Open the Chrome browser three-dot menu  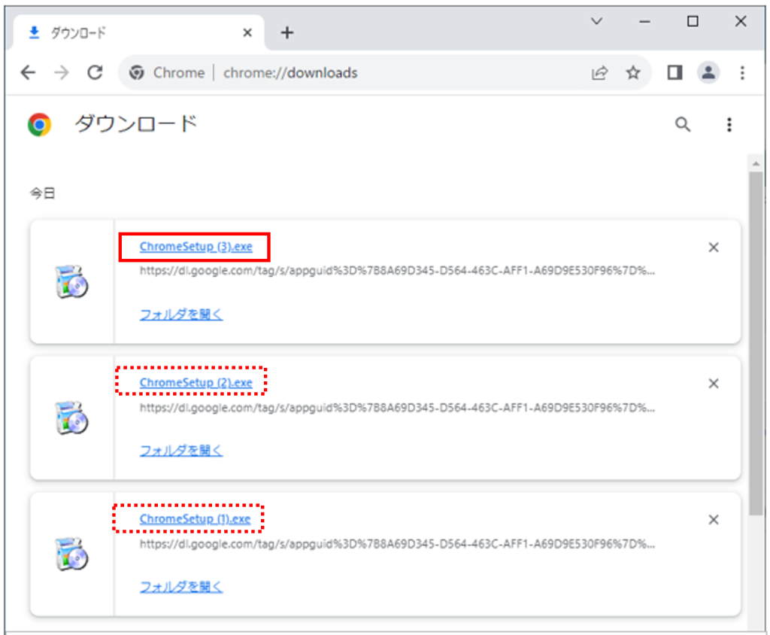(742, 73)
